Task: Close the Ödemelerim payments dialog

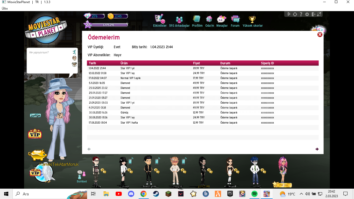Action: (x=320, y=34)
